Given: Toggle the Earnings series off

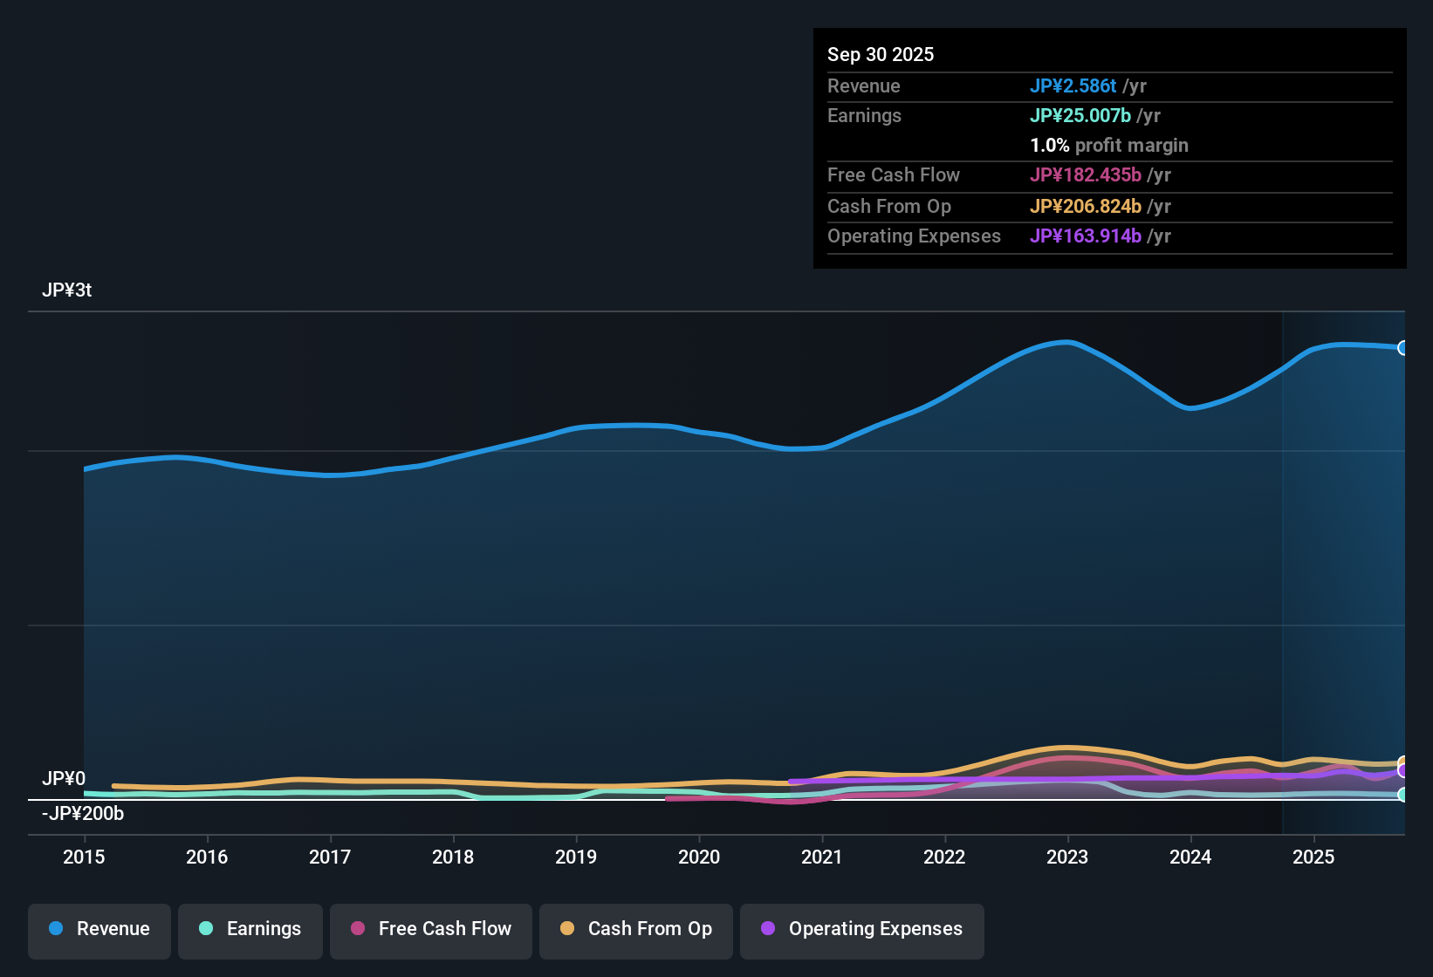Looking at the screenshot, I should click(x=250, y=929).
